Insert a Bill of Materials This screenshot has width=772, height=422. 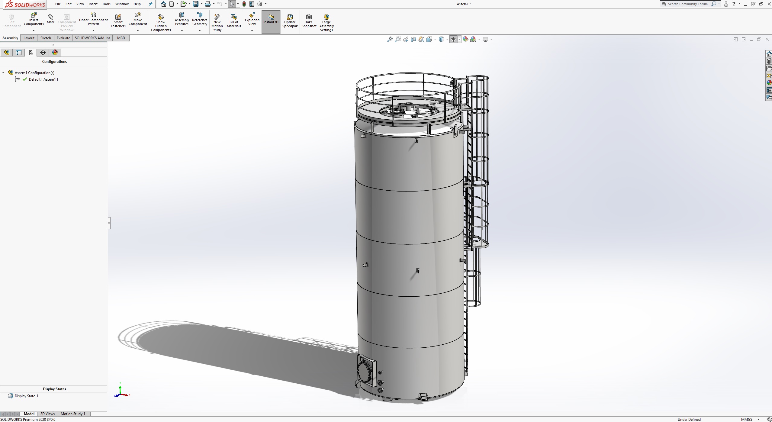point(234,21)
